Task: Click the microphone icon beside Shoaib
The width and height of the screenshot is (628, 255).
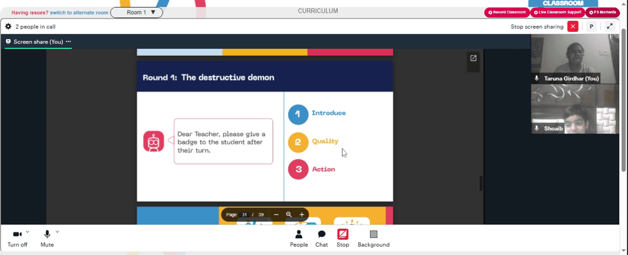Action: pos(537,129)
